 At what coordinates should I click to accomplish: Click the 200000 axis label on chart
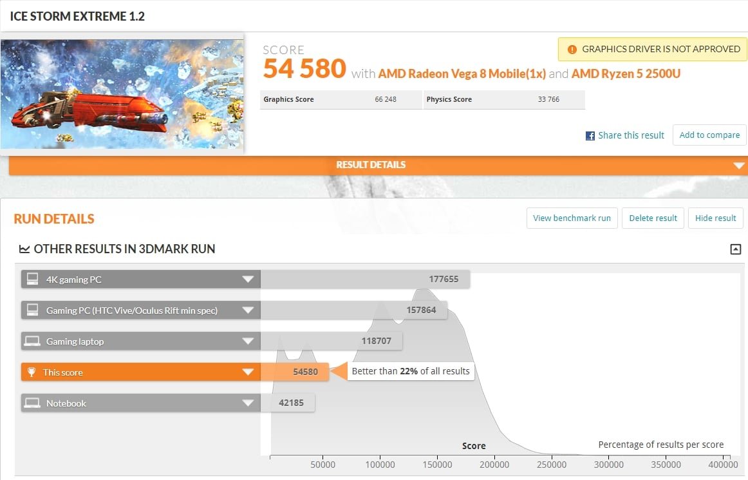(x=494, y=465)
